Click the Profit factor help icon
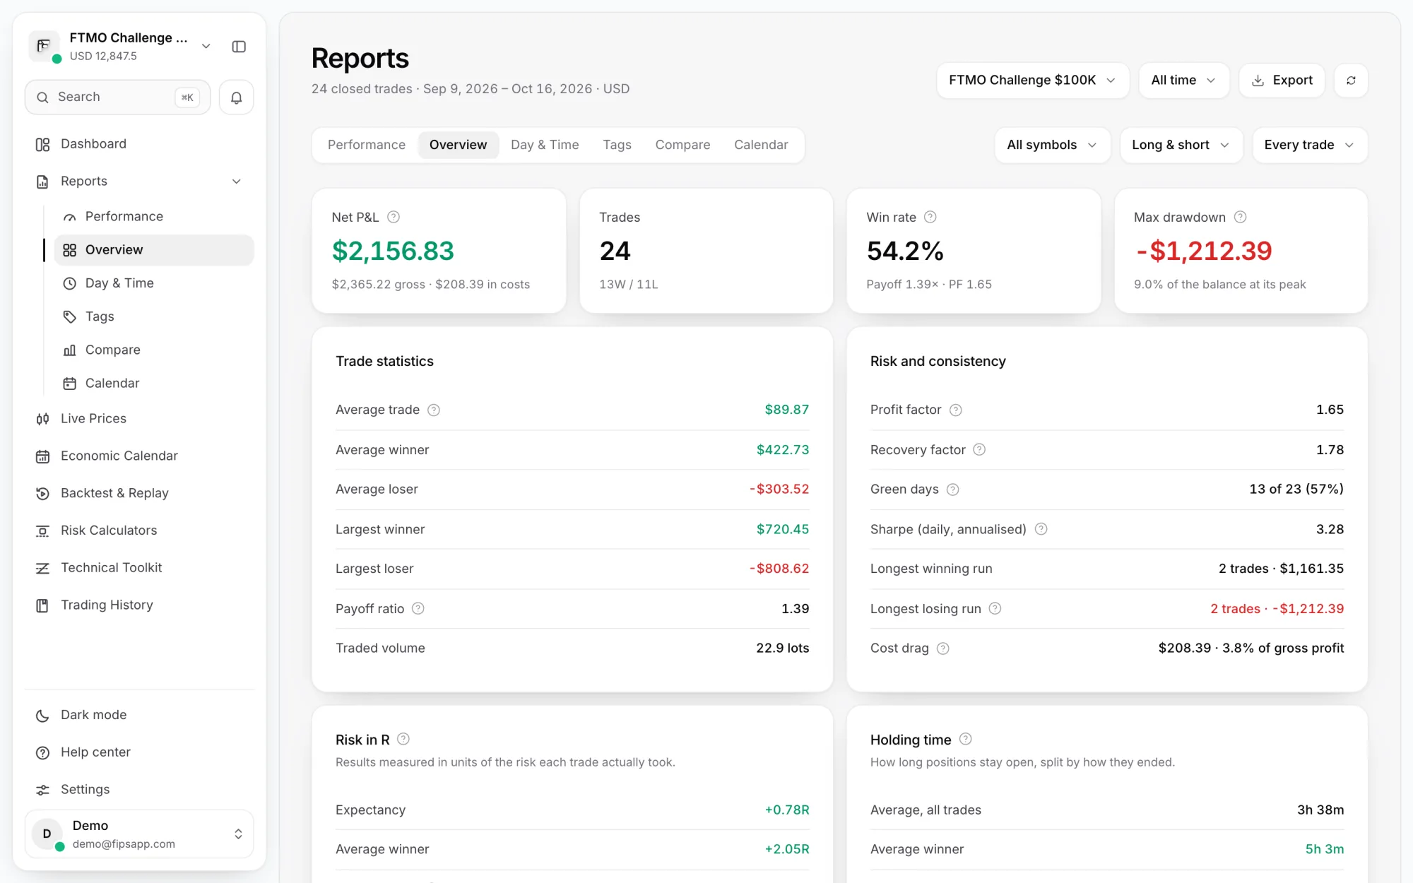This screenshot has height=883, width=1413. coord(955,410)
